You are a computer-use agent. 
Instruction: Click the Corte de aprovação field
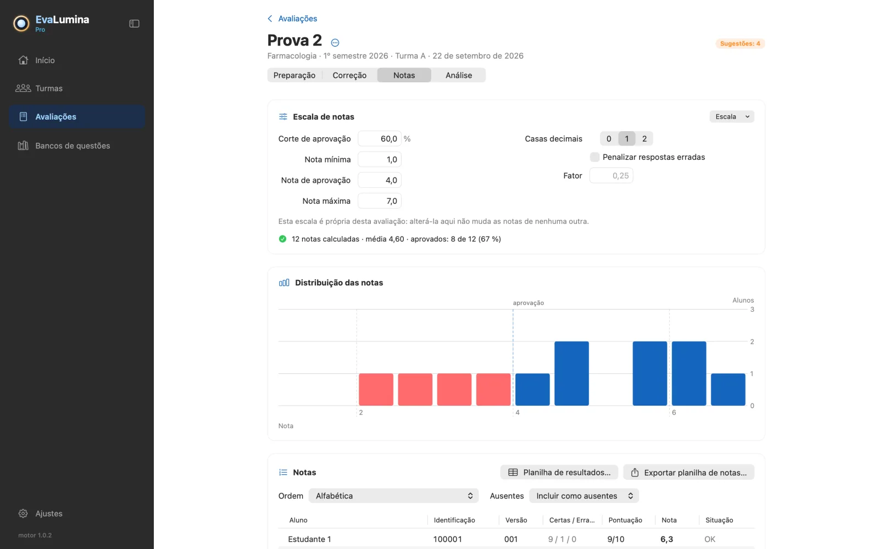tap(380, 139)
